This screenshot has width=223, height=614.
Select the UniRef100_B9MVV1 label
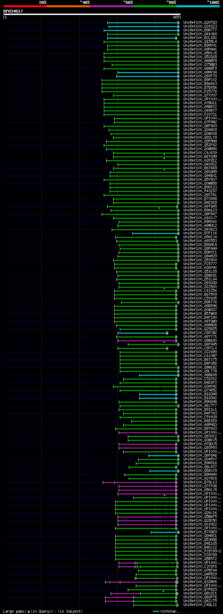point(200,45)
